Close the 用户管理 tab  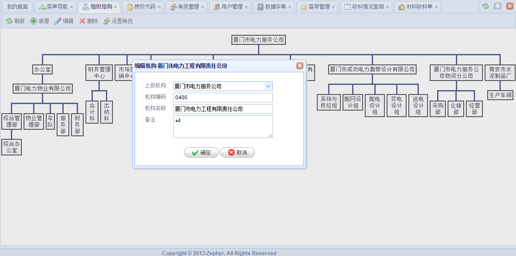click(x=246, y=7)
